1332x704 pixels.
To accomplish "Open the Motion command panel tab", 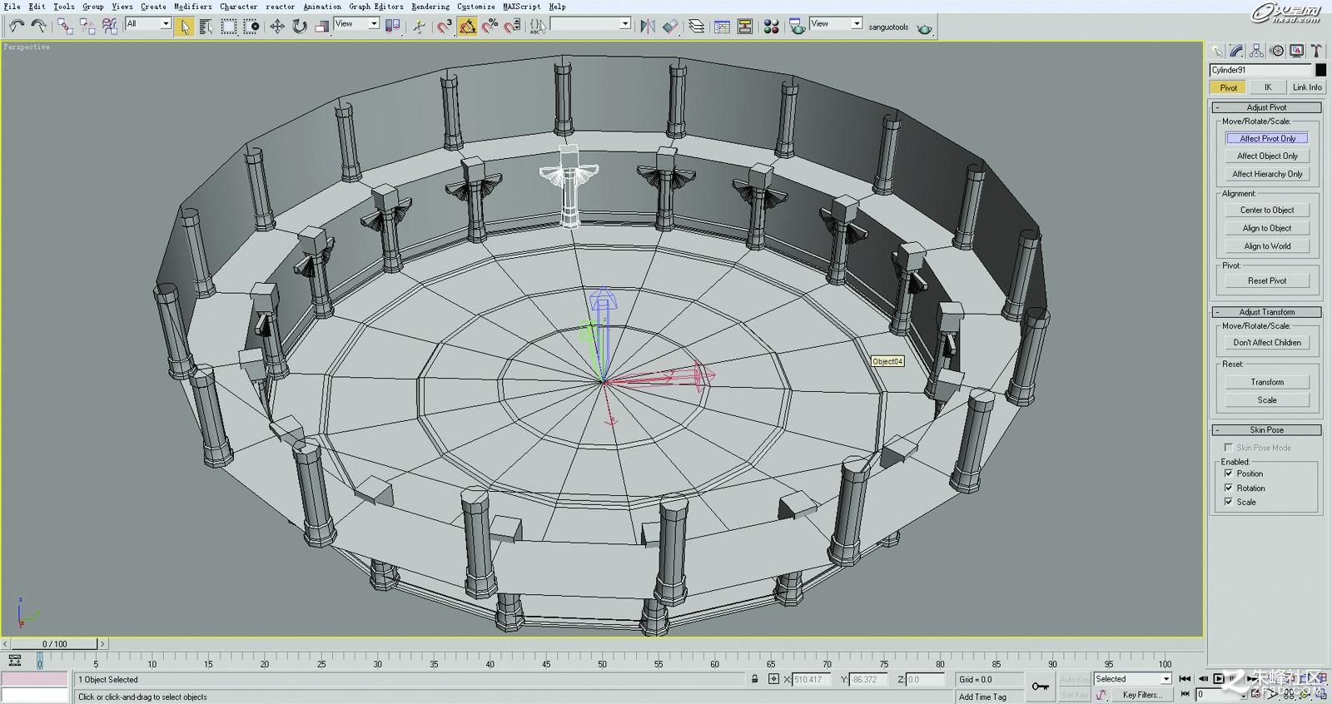I will 1276,51.
